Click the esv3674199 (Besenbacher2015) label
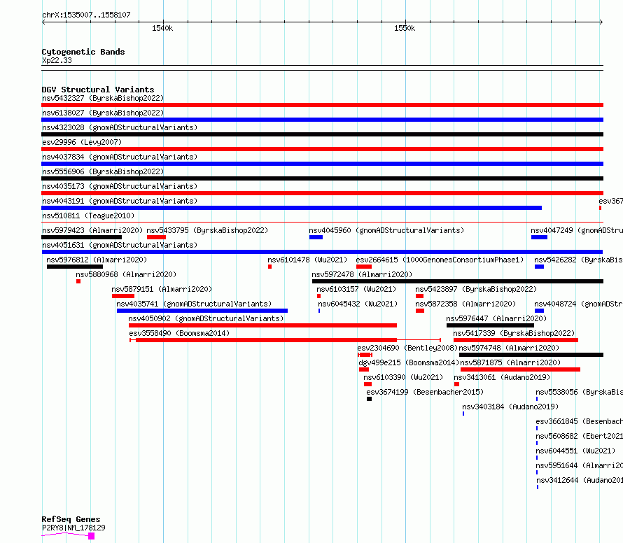The height and width of the screenshot is (543, 623). point(425,392)
